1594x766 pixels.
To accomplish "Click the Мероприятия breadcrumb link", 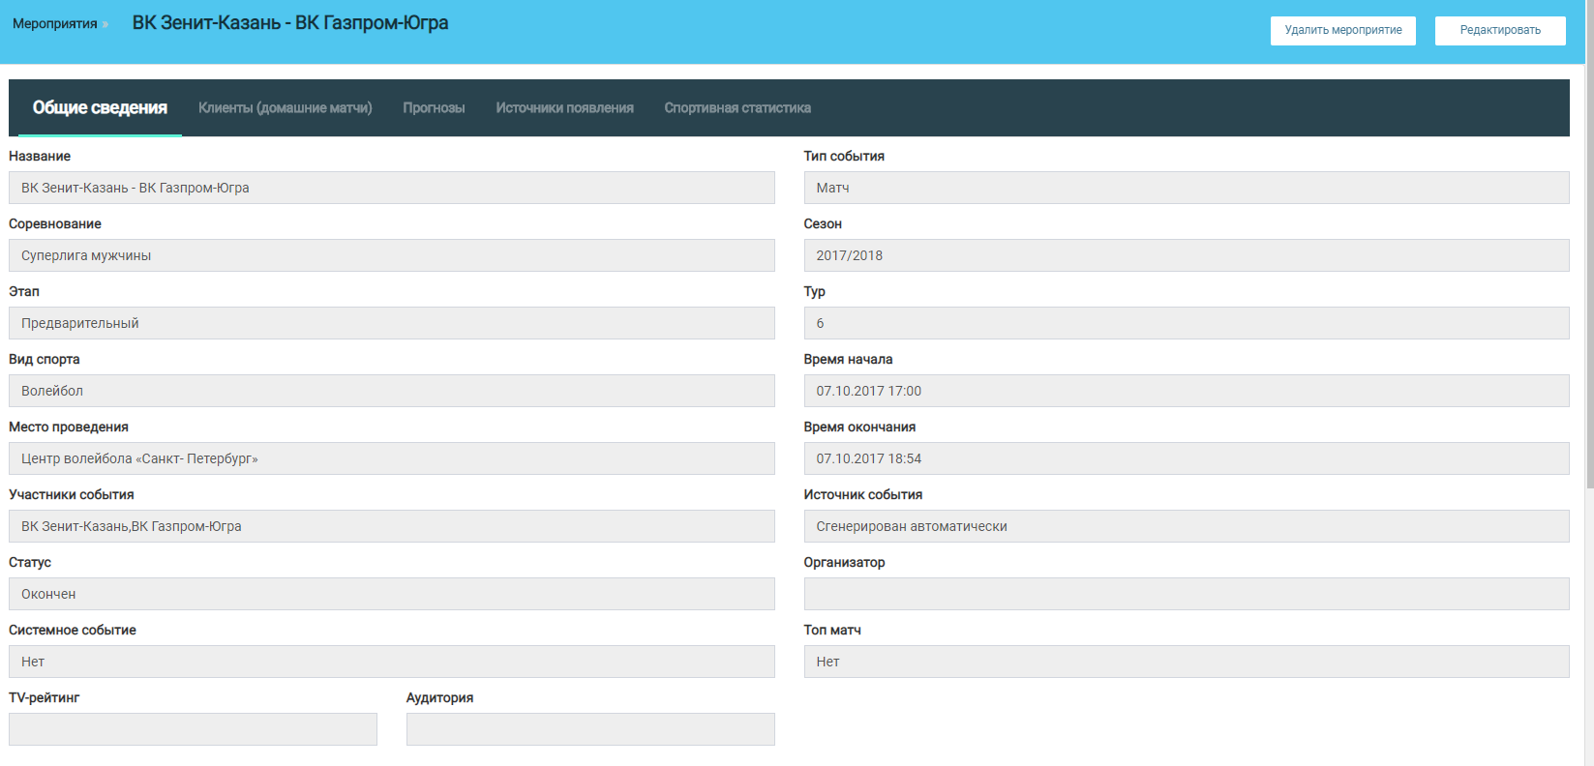I will (55, 24).
